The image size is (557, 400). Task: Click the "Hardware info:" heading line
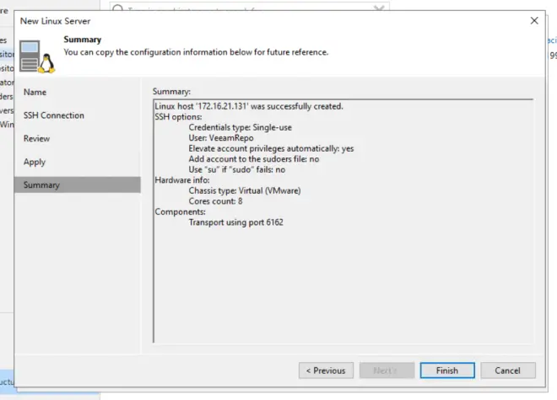pyautogui.click(x=182, y=180)
